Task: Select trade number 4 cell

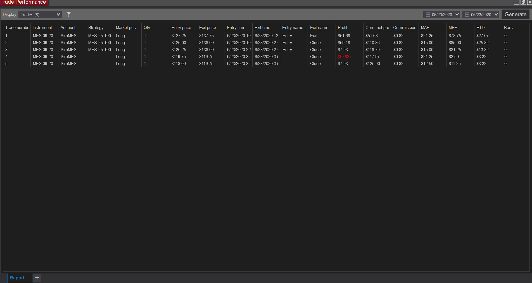Action: pos(17,57)
